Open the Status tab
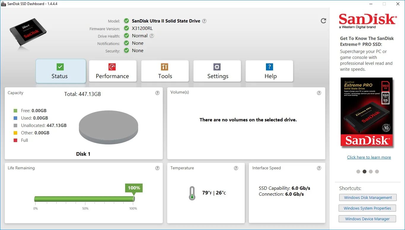Viewport: 405px width, 230px height. 61,71
